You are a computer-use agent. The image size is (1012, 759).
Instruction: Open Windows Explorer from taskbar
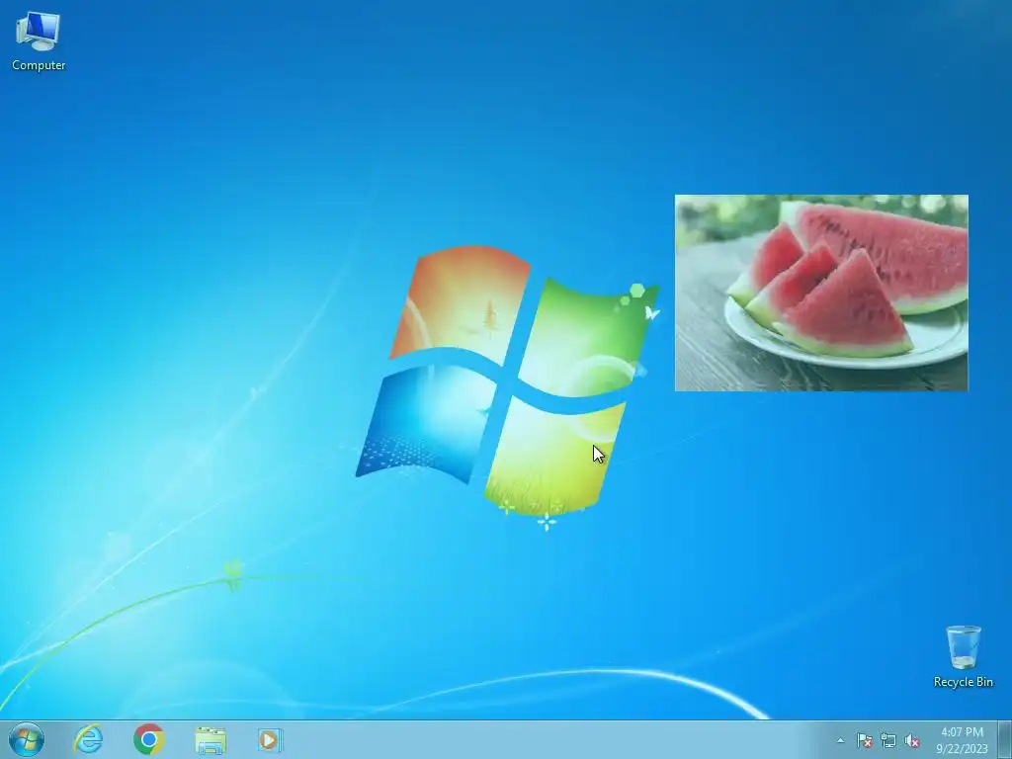click(x=211, y=740)
